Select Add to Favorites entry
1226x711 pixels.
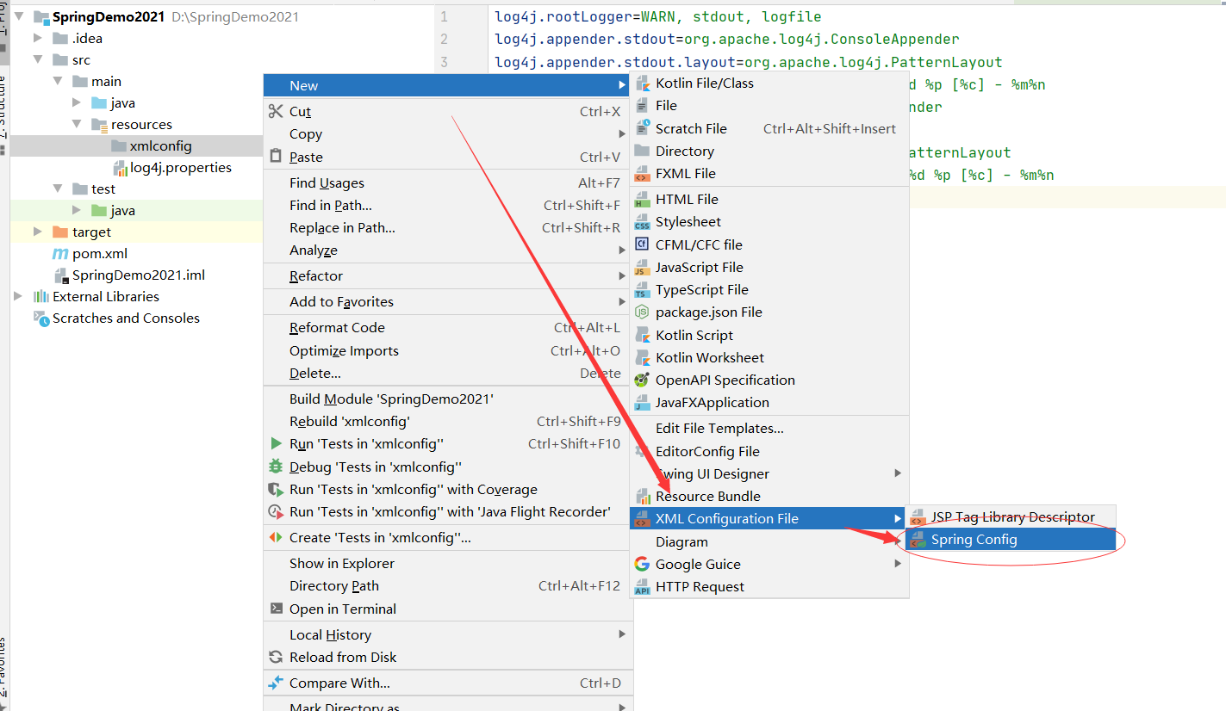(446, 301)
